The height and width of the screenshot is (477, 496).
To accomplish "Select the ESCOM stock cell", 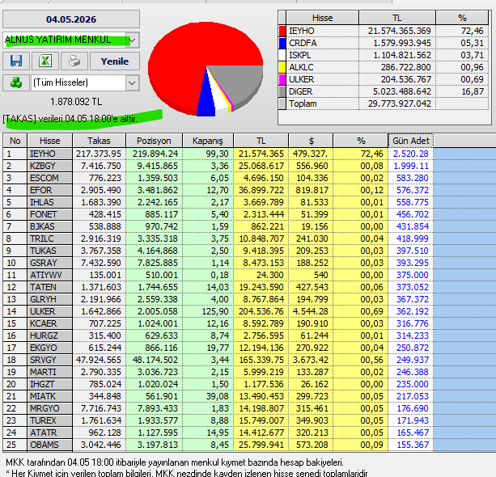I will click(49, 178).
